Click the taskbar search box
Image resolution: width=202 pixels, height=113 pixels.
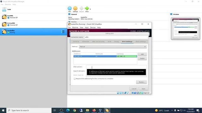point(29,110)
